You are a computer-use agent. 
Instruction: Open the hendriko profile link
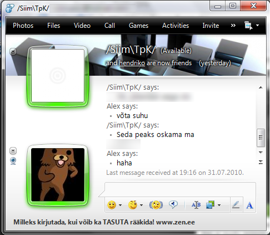(132, 63)
